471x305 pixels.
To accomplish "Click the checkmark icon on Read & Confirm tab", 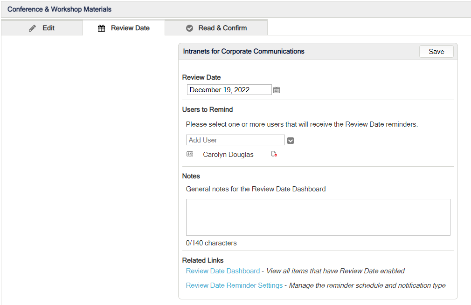I will click(x=189, y=28).
